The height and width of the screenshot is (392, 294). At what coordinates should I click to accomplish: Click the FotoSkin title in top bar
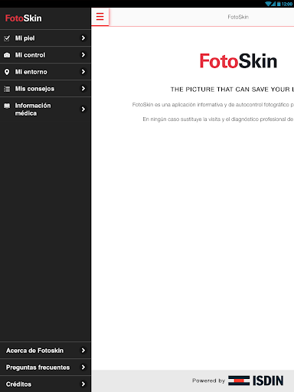(238, 17)
